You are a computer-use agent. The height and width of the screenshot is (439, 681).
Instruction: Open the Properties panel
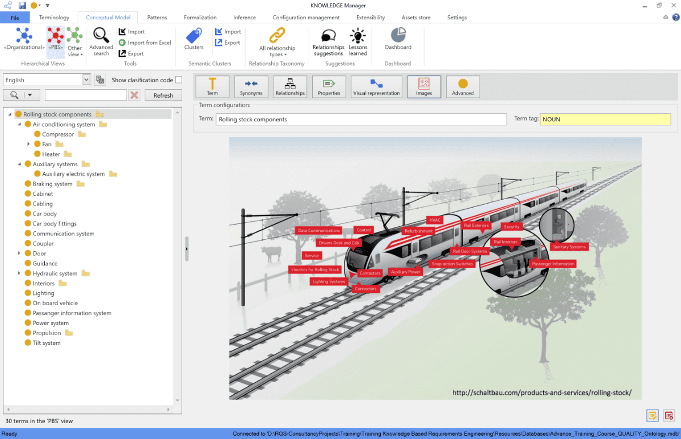pyautogui.click(x=329, y=87)
